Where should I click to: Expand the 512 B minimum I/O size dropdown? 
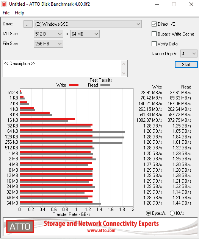coord(49,34)
